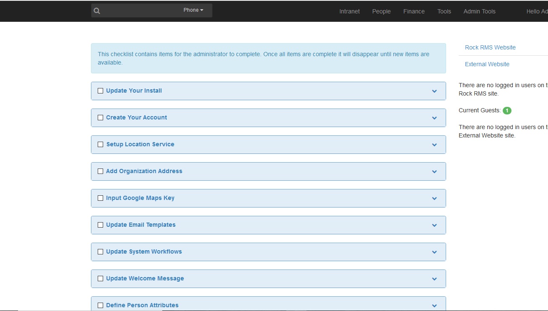Tick the Setup Location Service checkbox
The image size is (548, 311).
click(x=100, y=144)
